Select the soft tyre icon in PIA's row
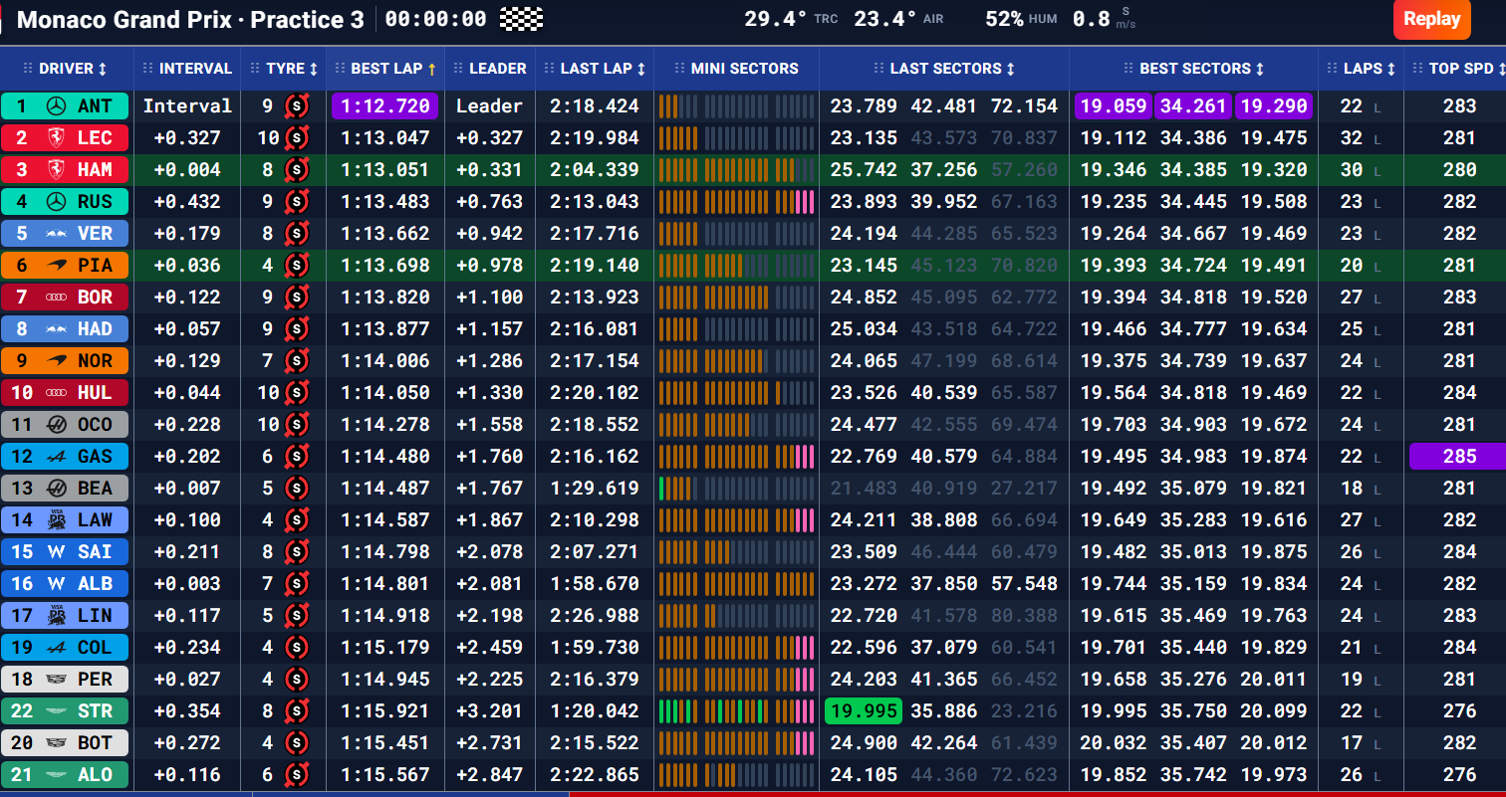 tap(297, 266)
